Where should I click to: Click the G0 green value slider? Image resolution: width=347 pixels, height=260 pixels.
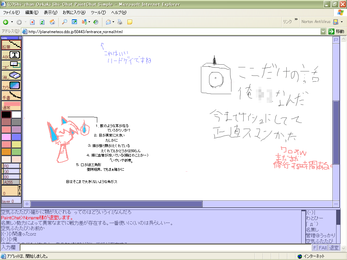point(11,171)
